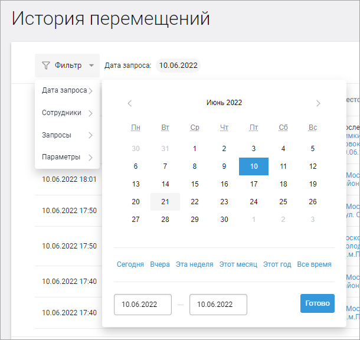Click the end date input field
Screen dimensions: 360x340
click(x=218, y=305)
